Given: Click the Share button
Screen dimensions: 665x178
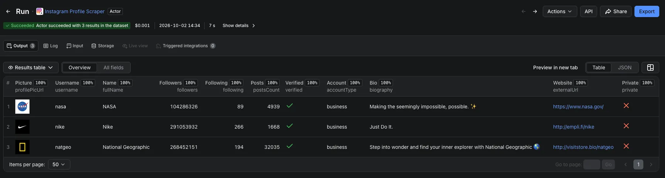Looking at the screenshot, I should (x=616, y=11).
